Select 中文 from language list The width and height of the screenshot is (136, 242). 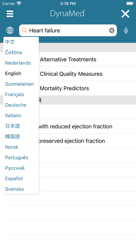10,42
